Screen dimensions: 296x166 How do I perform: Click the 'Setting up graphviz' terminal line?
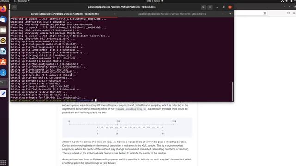38,92
